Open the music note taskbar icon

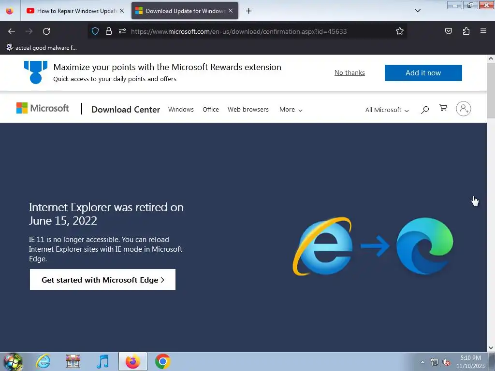(102, 361)
